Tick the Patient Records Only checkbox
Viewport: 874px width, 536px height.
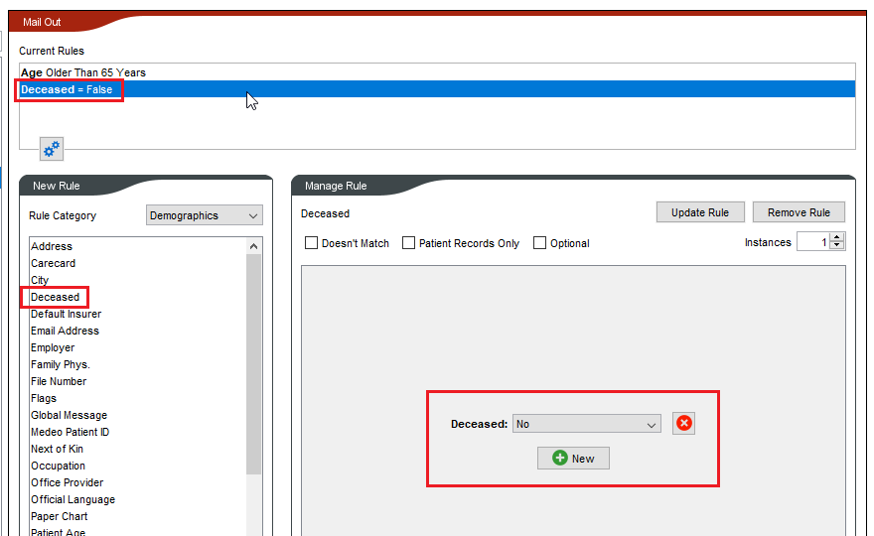point(409,243)
